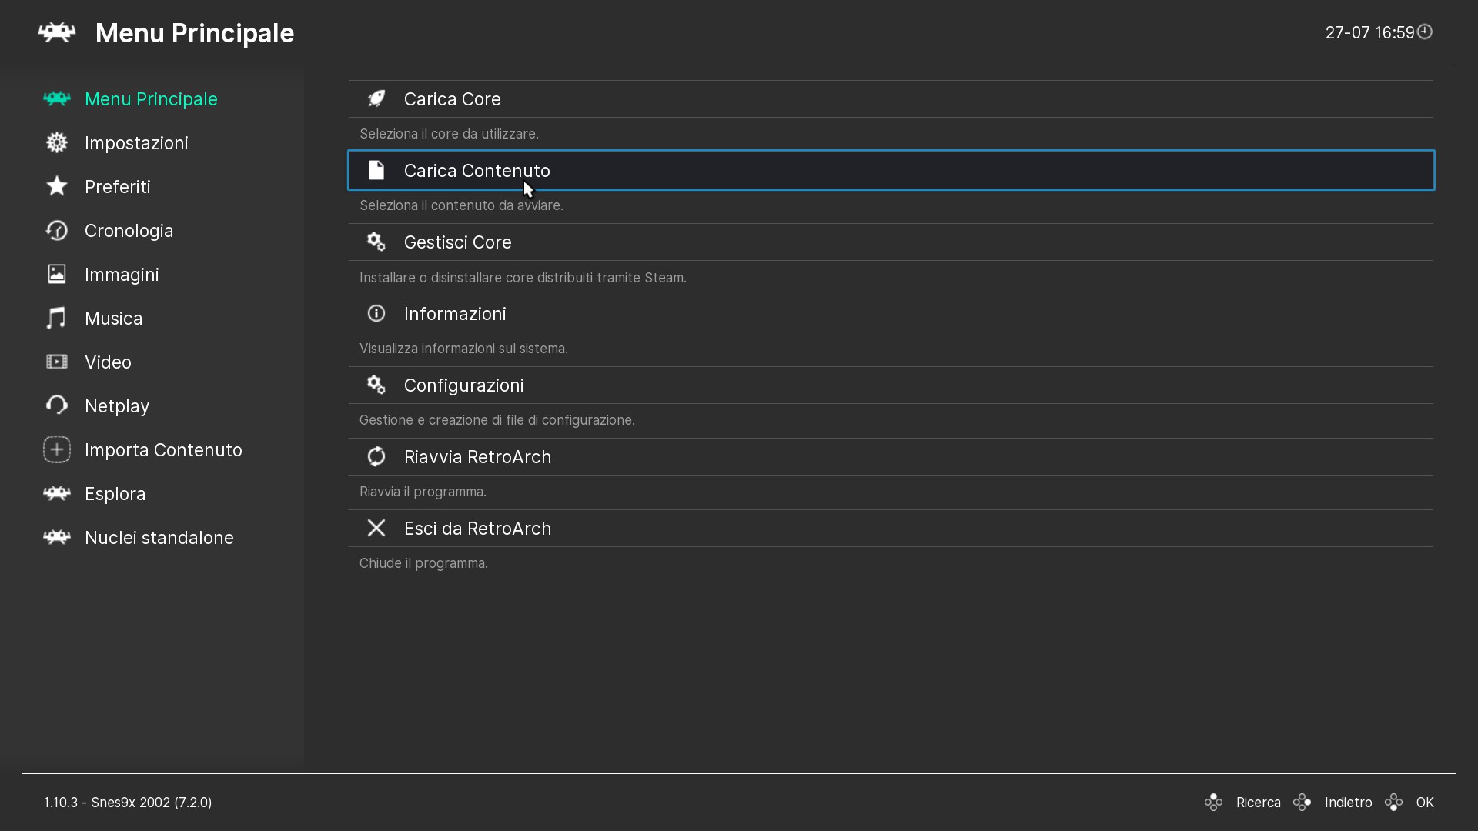Viewport: 1478px width, 831px height.
Task: Select Esplora in the sidebar
Action: tap(115, 494)
